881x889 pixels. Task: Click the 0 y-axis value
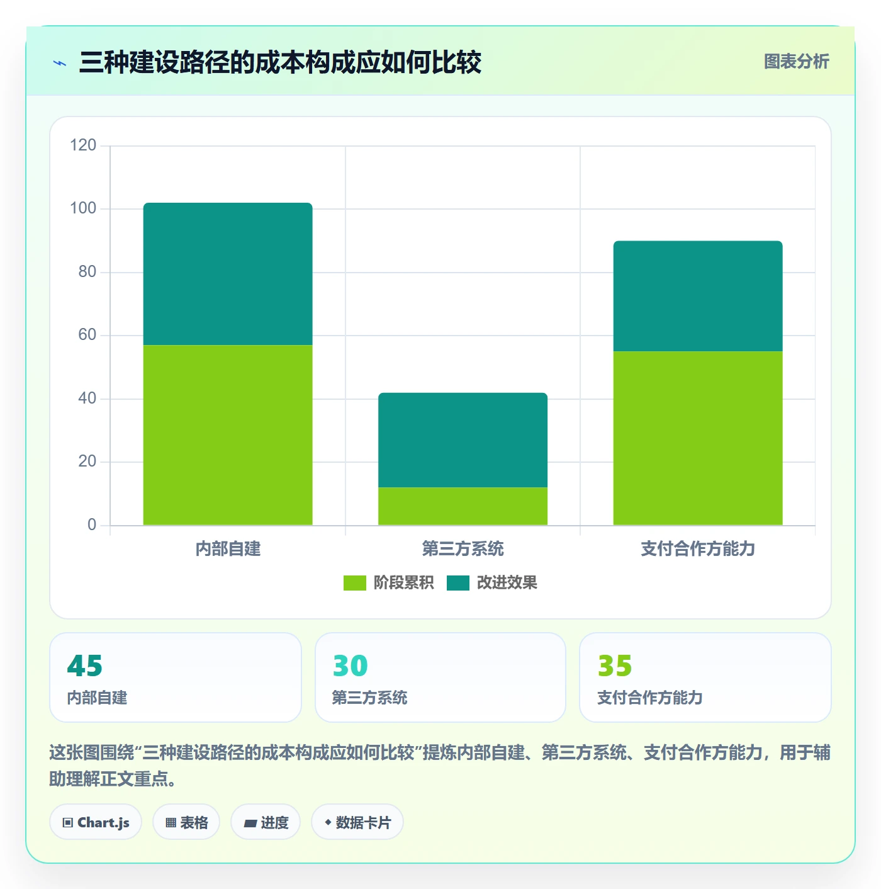(x=92, y=525)
